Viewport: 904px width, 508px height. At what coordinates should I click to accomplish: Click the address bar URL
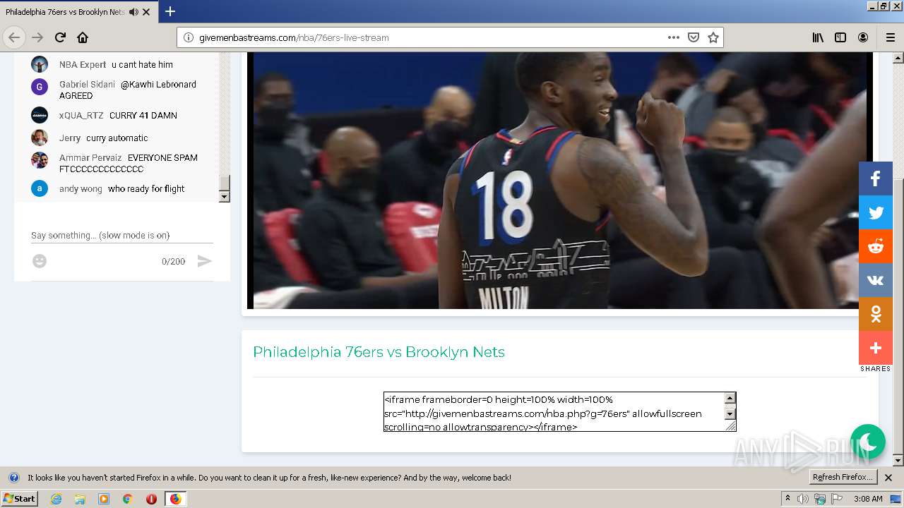tap(294, 37)
